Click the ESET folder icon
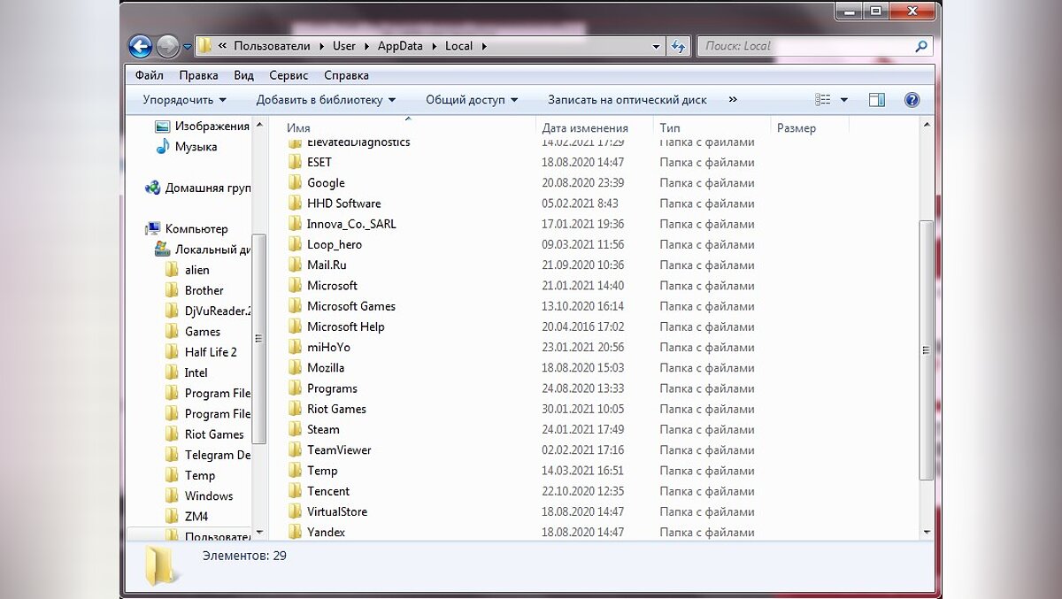Image resolution: width=1062 pixels, height=599 pixels. pos(295,162)
